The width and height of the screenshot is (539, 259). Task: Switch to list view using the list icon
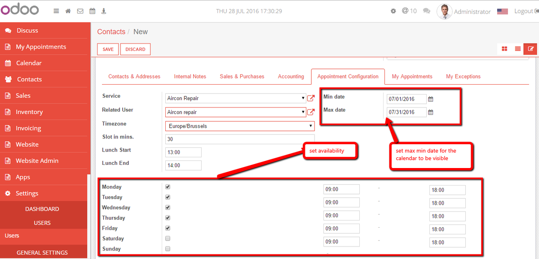tap(517, 48)
